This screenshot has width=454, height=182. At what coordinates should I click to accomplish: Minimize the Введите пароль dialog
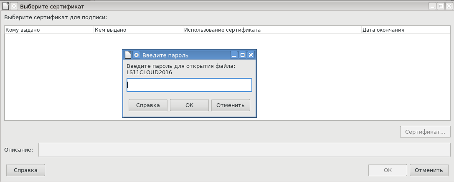click(x=235, y=55)
